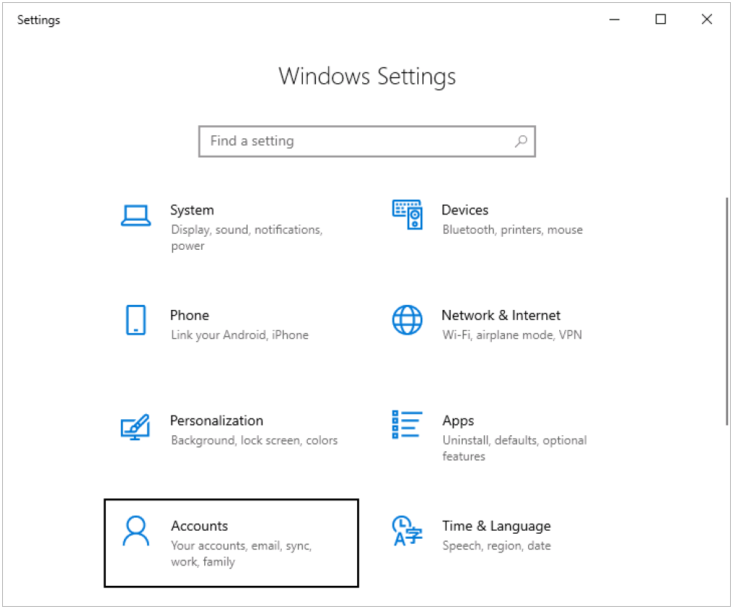
Task: Open the Apps list icon
Action: (407, 424)
